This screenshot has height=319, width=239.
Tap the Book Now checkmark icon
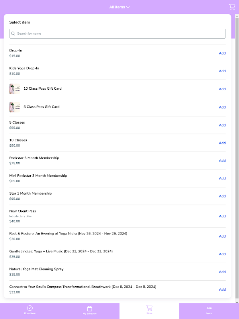pos(30,308)
